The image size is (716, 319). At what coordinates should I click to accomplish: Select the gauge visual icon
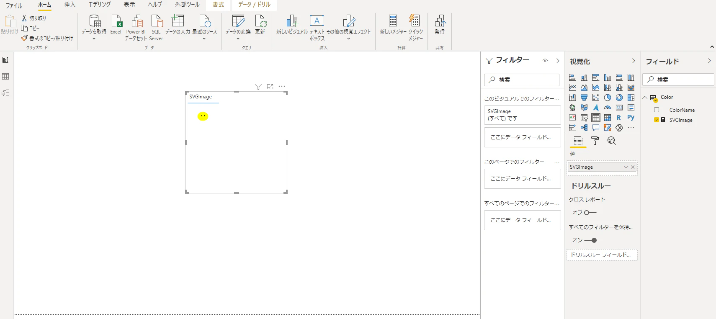pos(608,108)
